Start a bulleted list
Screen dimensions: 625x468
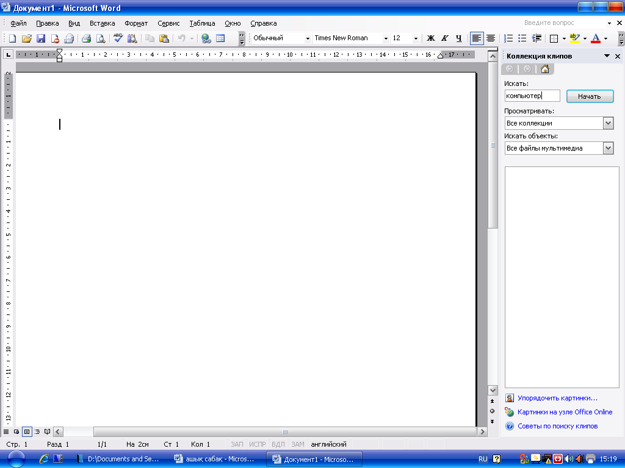point(522,38)
